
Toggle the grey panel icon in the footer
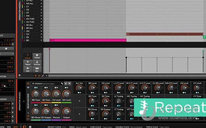point(30,127)
